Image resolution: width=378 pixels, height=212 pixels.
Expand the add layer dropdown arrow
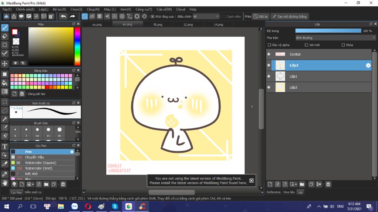pyautogui.click(x=296, y=184)
